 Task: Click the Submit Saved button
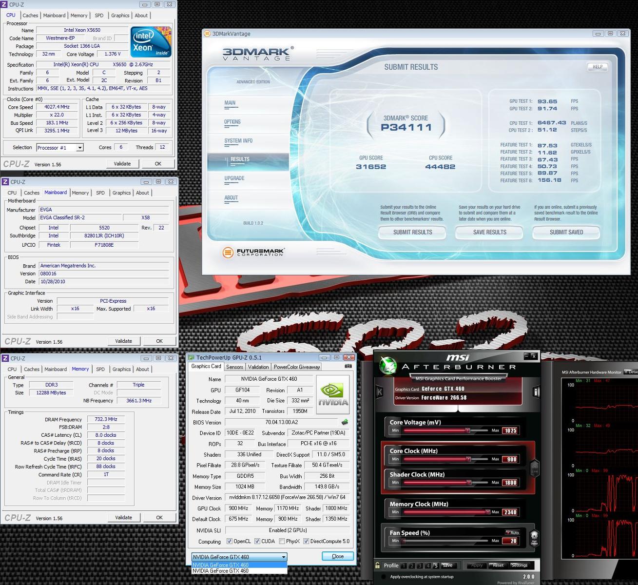click(x=566, y=233)
